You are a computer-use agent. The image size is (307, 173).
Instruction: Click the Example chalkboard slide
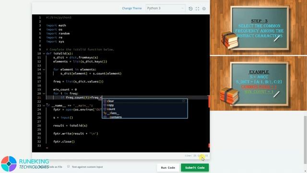tap(259, 84)
